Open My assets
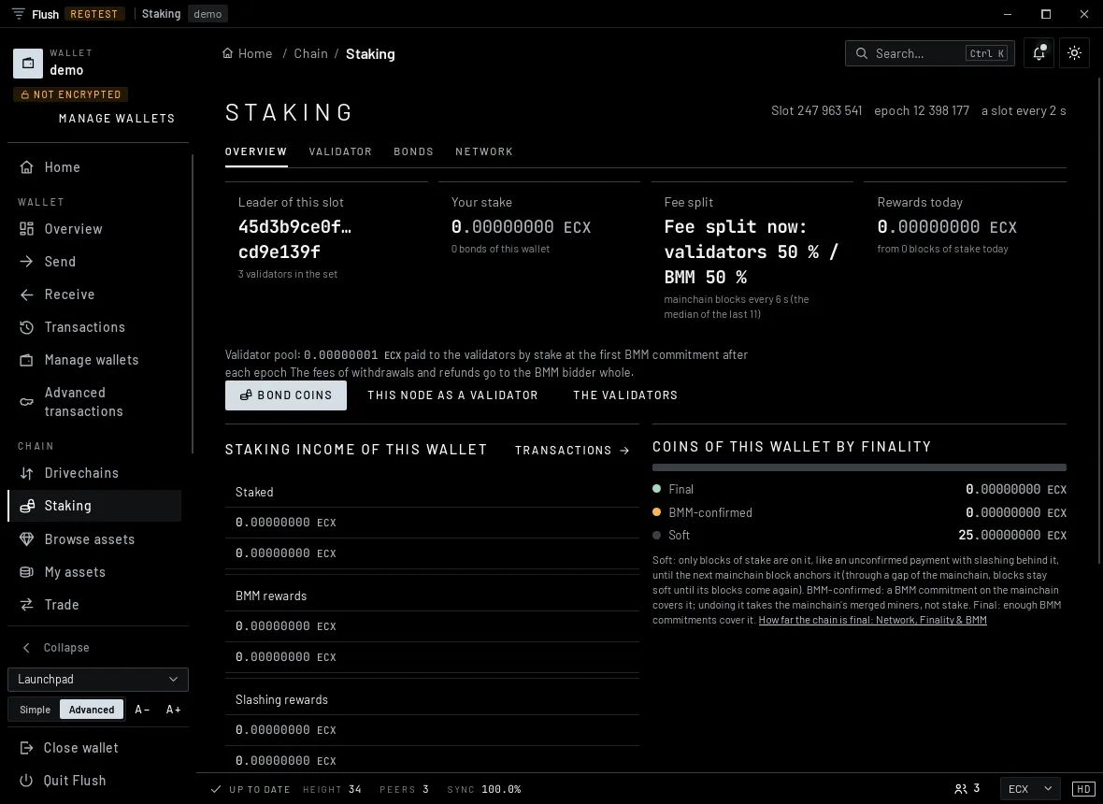Screen dimensions: 1103x804 tap(94, 572)
